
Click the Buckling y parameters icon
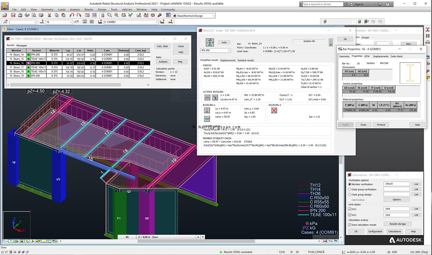(x=207, y=110)
